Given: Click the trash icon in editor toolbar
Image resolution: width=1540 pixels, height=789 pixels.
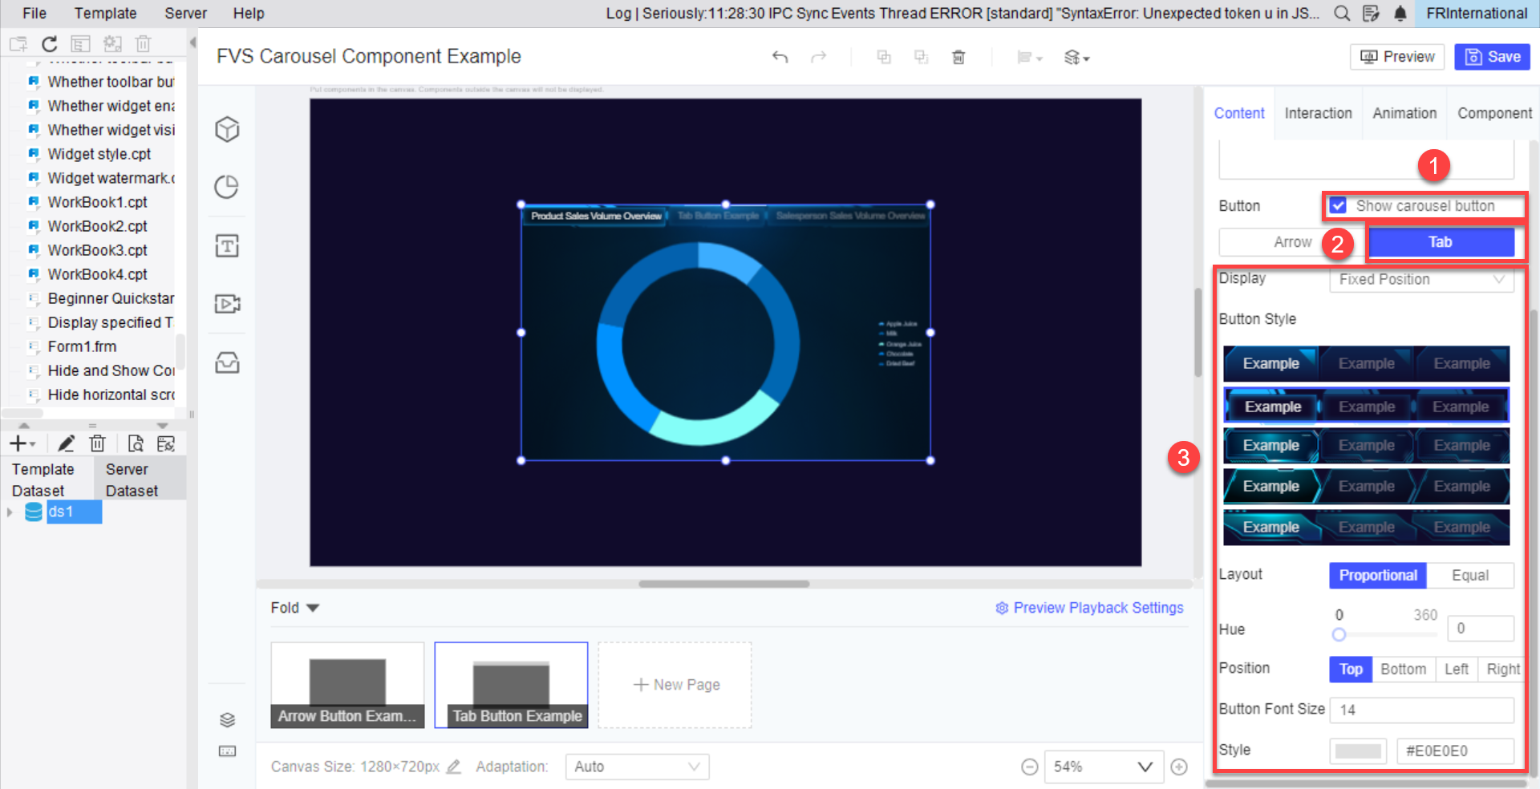Looking at the screenshot, I should click(958, 57).
